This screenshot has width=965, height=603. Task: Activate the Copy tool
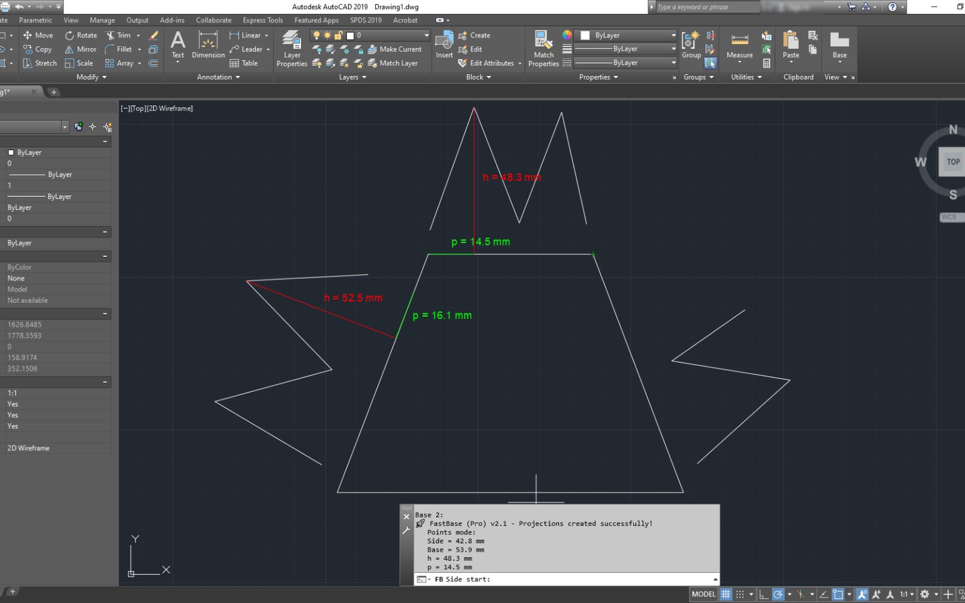[37, 49]
